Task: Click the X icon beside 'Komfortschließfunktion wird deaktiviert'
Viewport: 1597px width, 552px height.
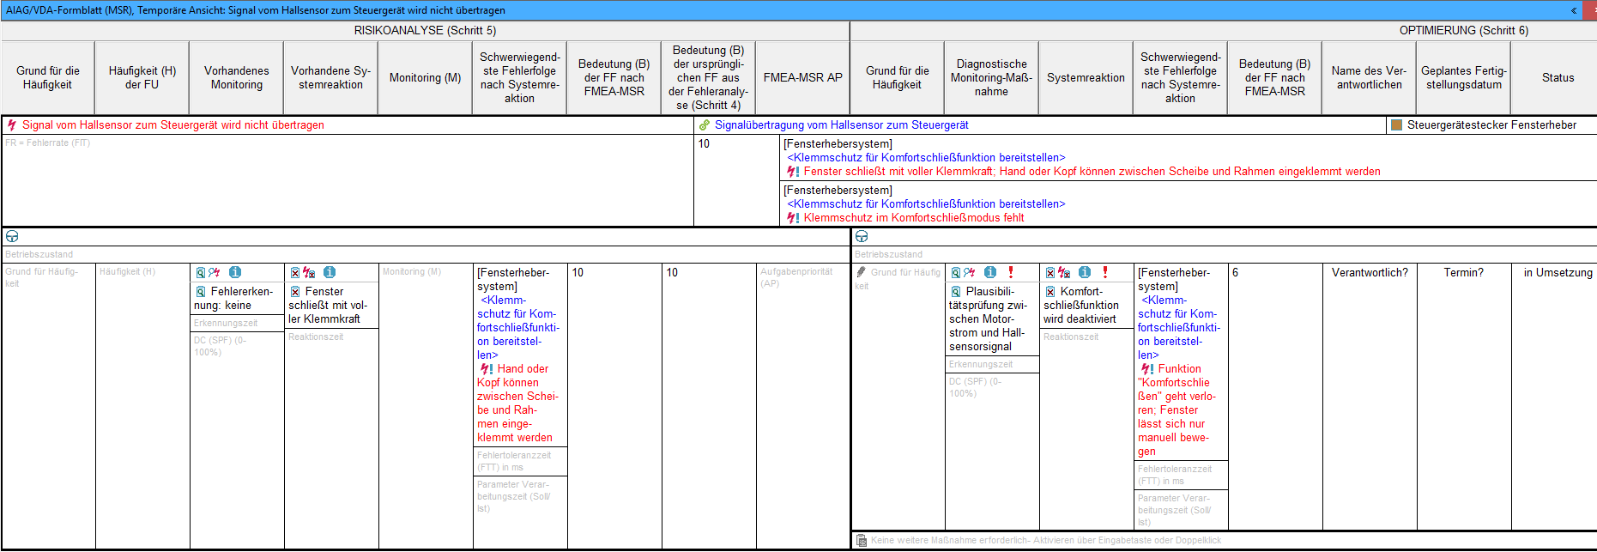Action: [x=1050, y=292]
